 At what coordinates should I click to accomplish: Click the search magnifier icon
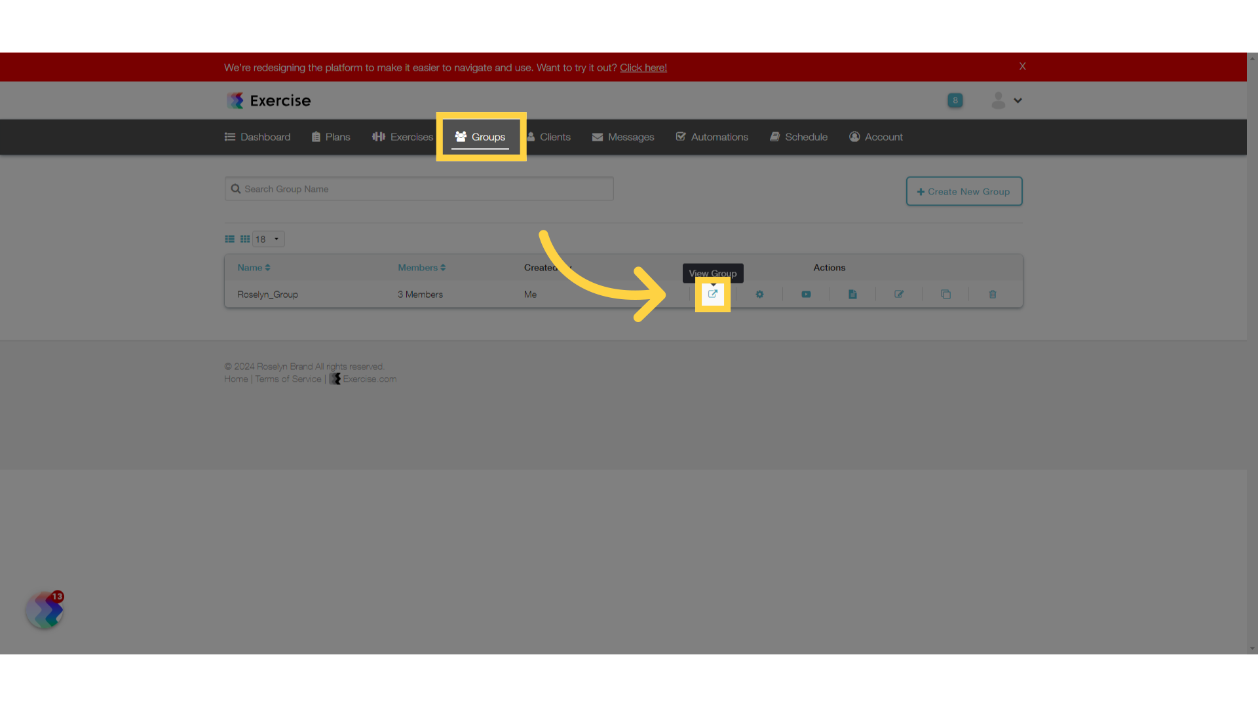[235, 189]
